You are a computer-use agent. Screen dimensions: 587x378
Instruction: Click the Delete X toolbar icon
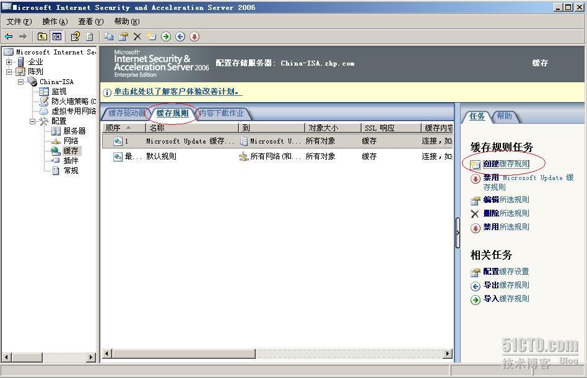click(x=137, y=37)
